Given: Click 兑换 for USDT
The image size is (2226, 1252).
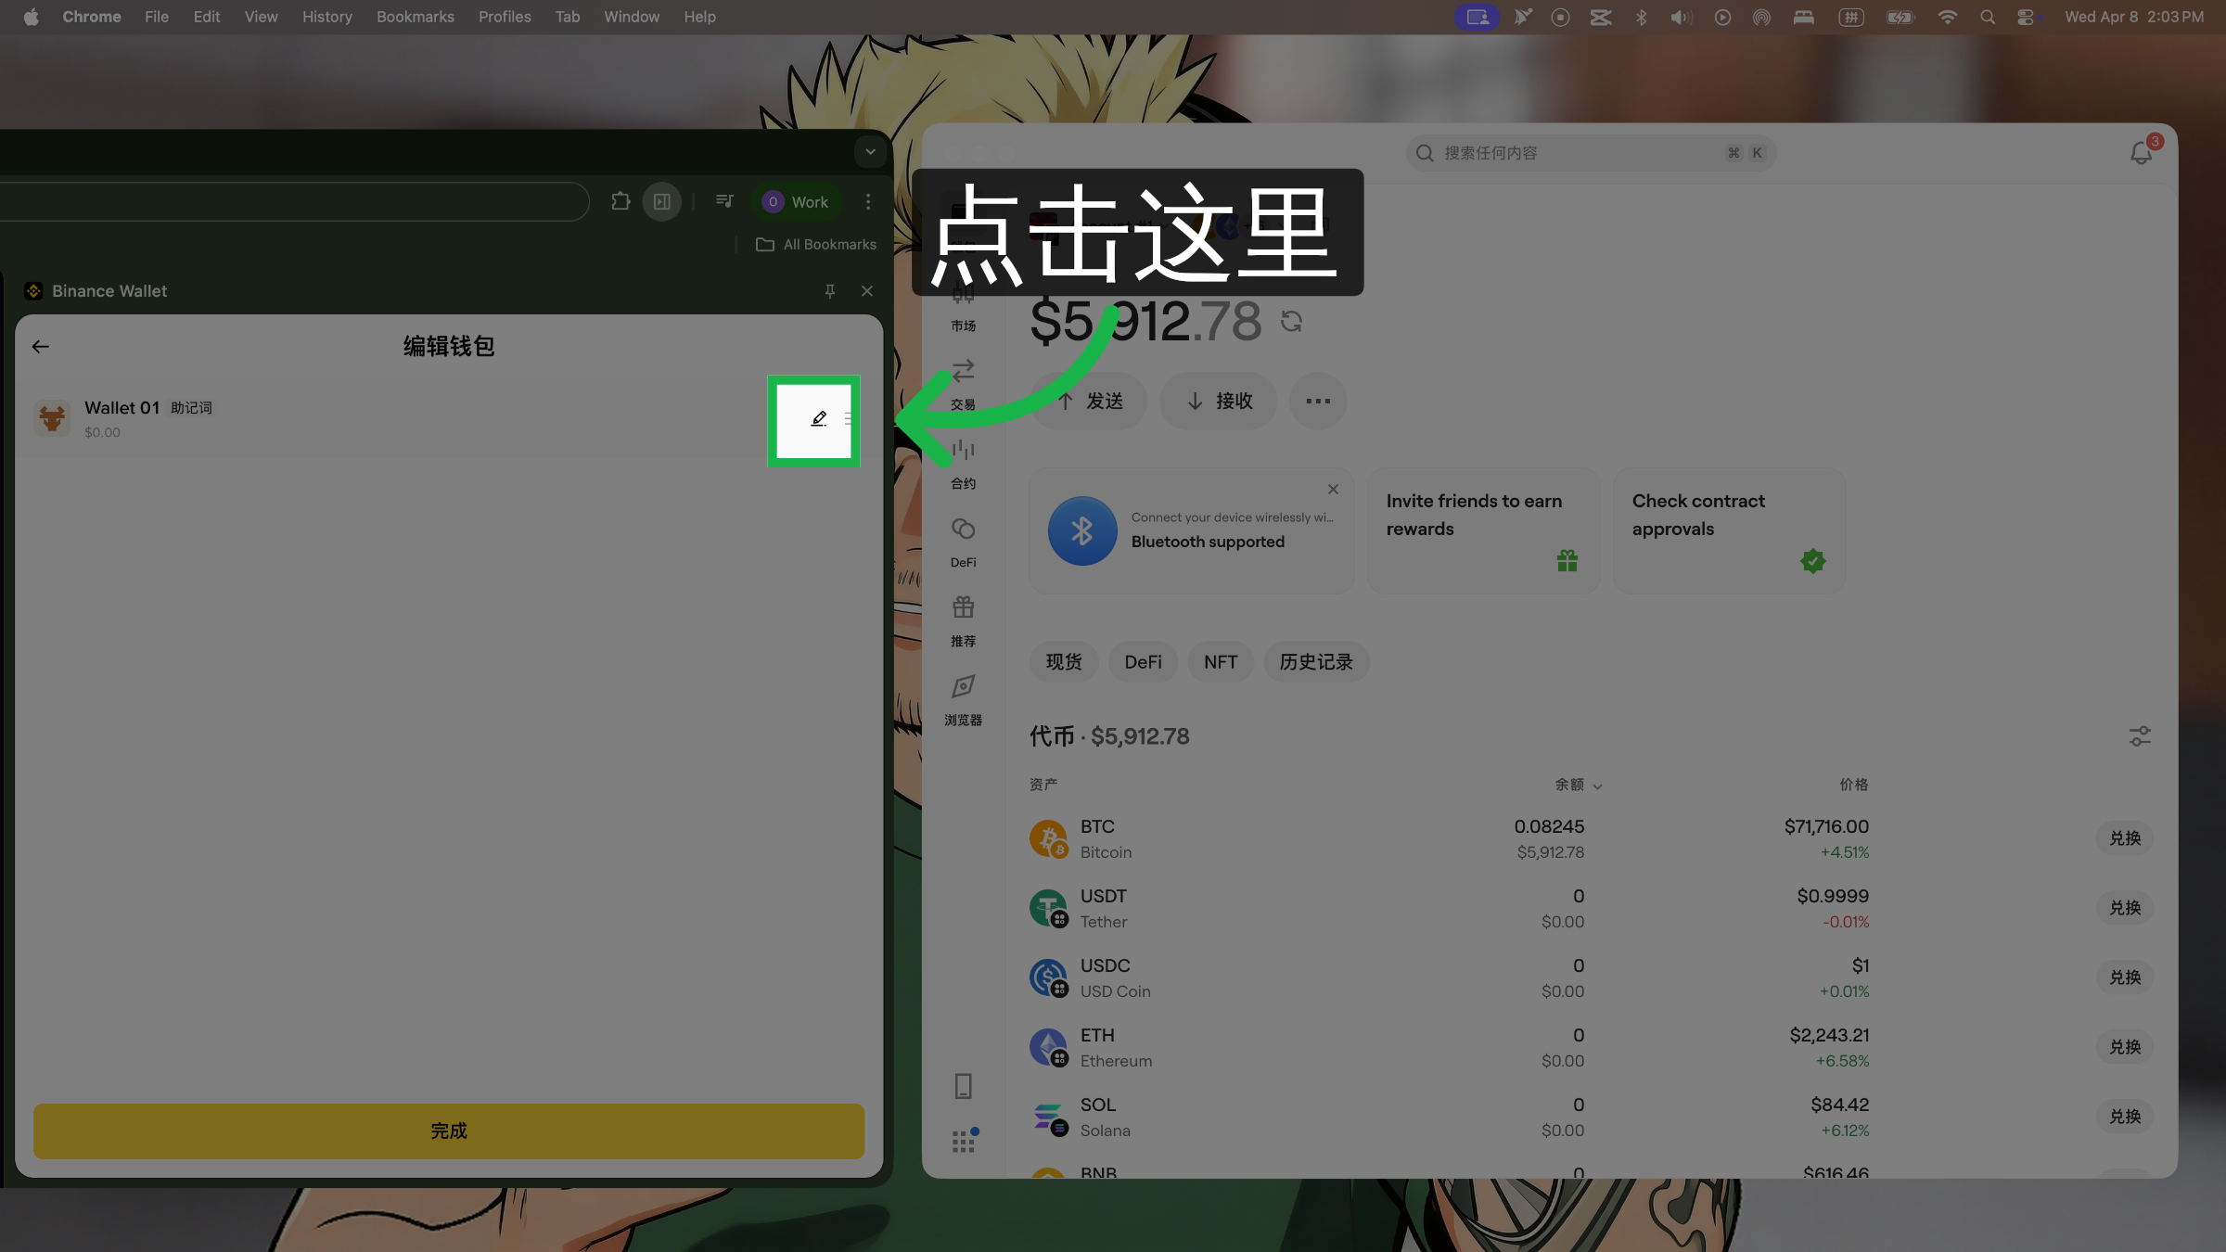Looking at the screenshot, I should point(2125,908).
